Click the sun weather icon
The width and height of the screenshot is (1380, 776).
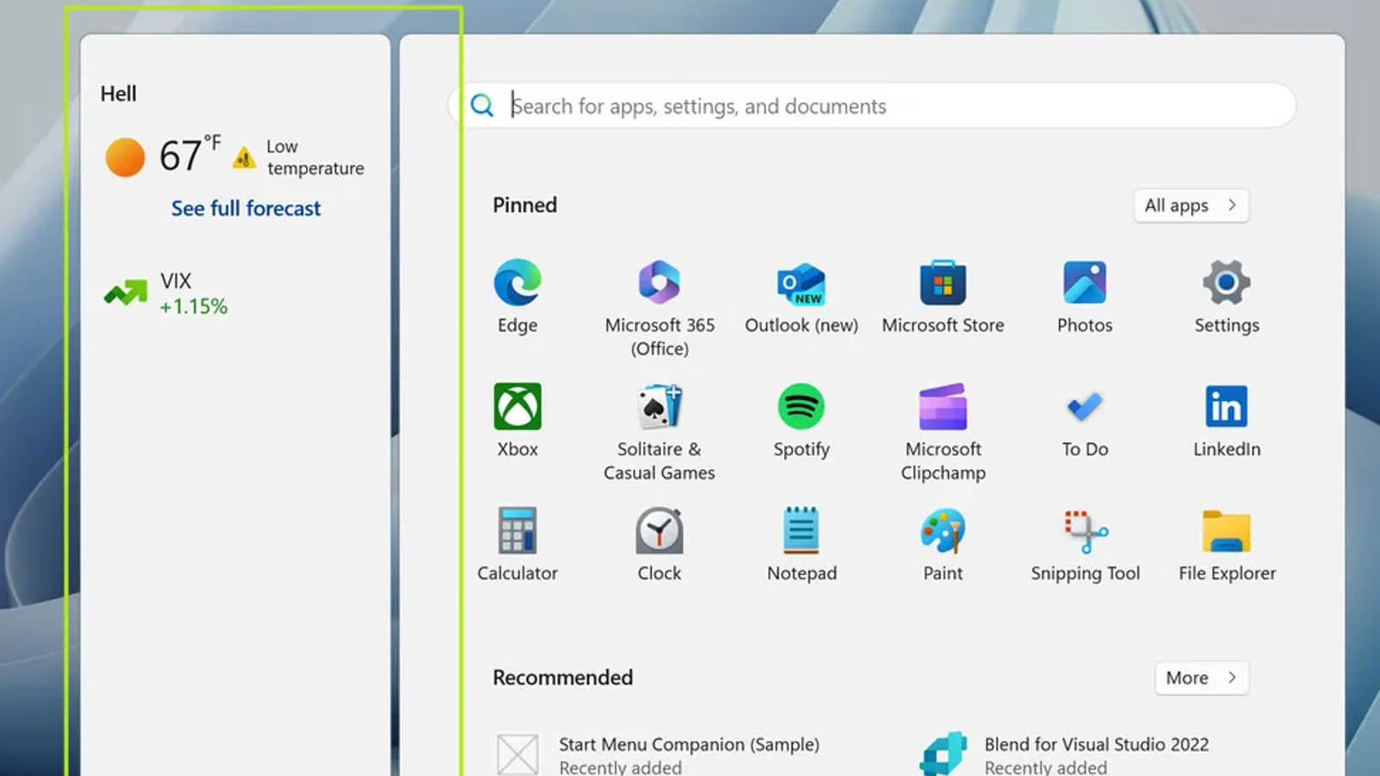125,158
